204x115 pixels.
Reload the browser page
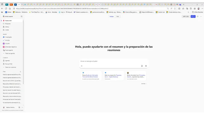(6, 9)
